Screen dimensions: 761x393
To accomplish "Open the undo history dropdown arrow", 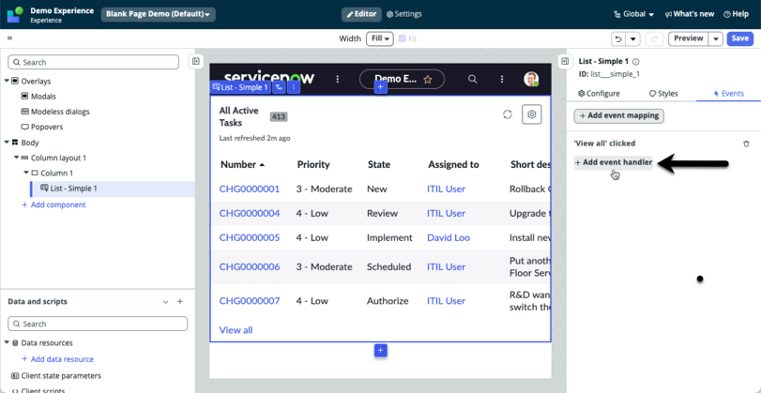I will (x=632, y=38).
